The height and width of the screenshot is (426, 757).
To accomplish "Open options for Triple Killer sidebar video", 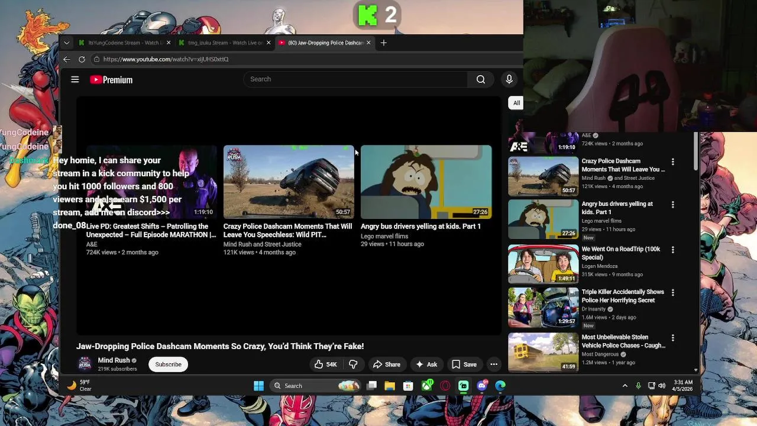I will [x=672, y=292].
